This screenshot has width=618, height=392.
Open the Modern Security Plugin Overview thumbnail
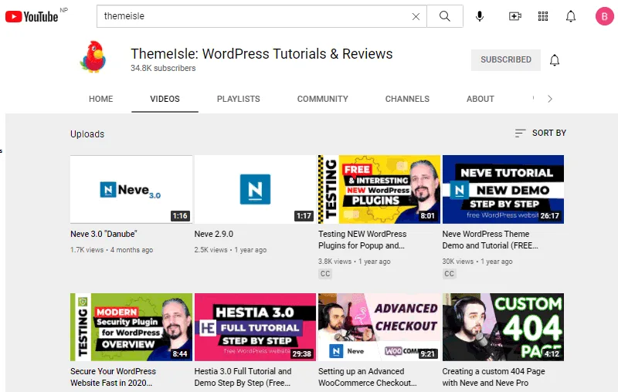click(131, 327)
